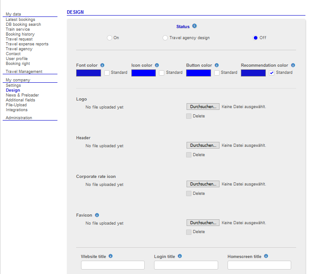The width and height of the screenshot is (309, 274).
Task: Click the Recommendation color info icon
Action: click(x=293, y=65)
